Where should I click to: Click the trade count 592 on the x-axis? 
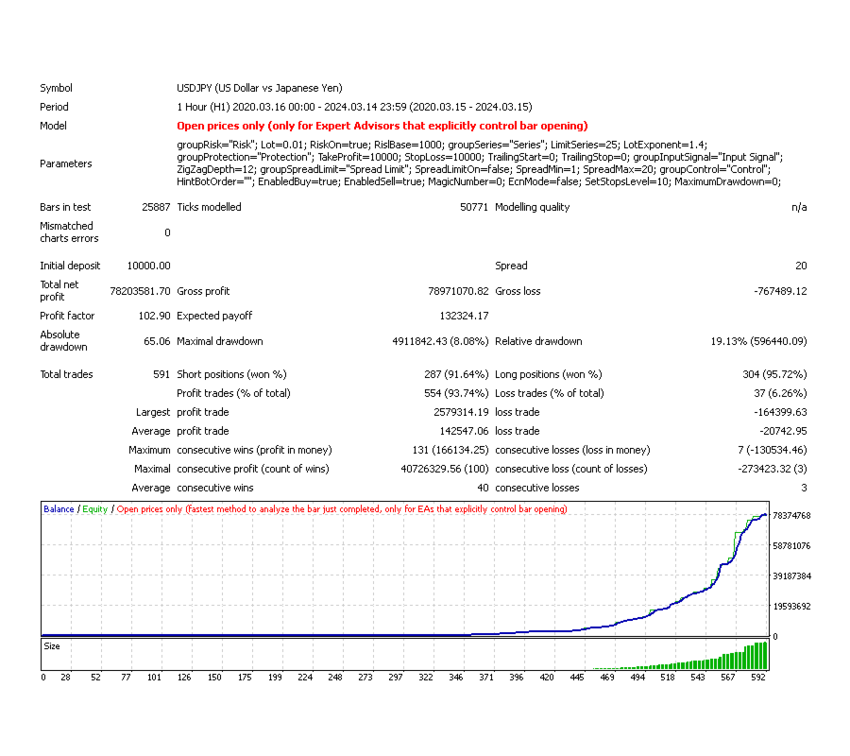759,677
